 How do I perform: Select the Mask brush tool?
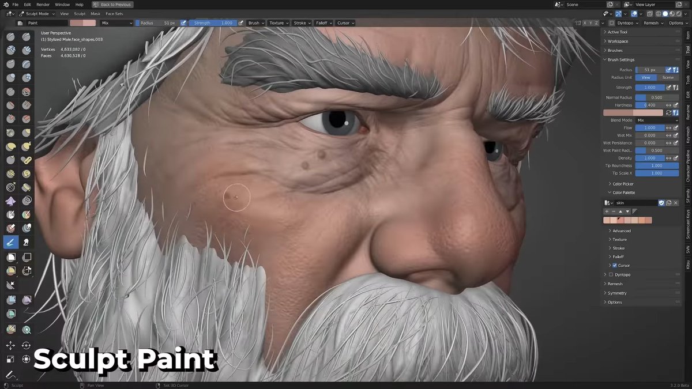pos(11,216)
